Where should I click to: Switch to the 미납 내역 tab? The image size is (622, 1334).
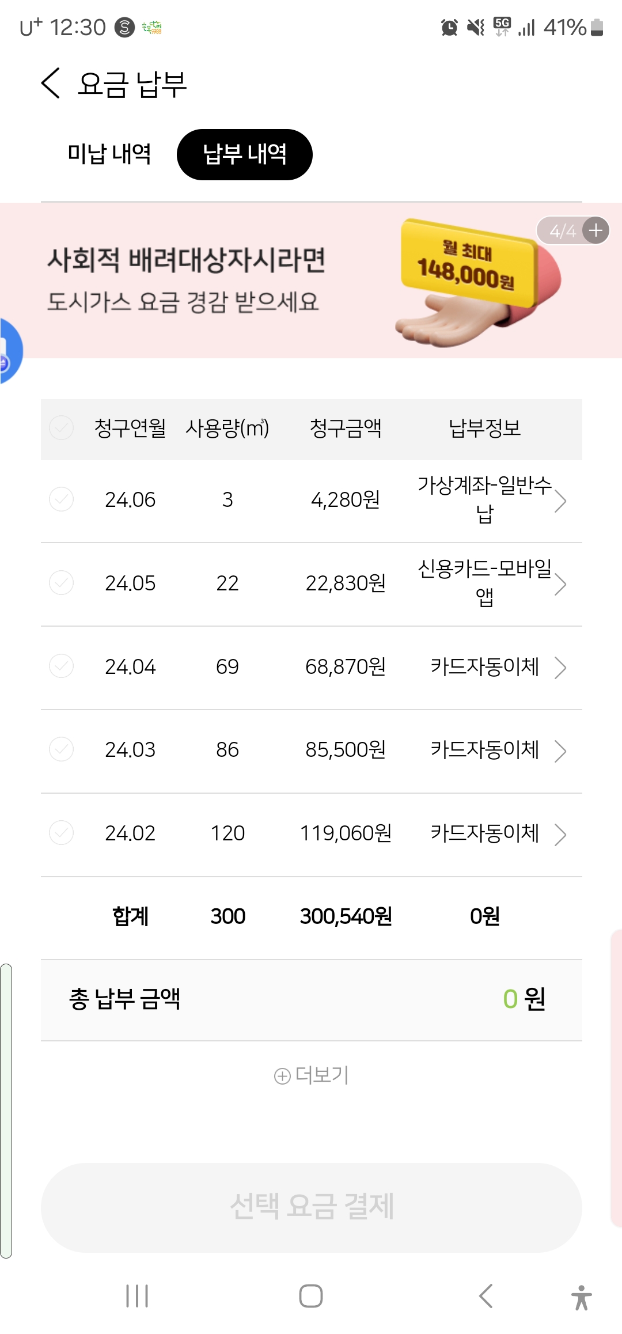(109, 154)
